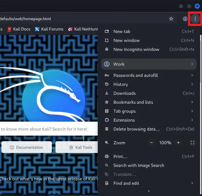The height and width of the screenshot is (196, 202).
Task: Open the Documentation button on homepage
Action: (27, 147)
